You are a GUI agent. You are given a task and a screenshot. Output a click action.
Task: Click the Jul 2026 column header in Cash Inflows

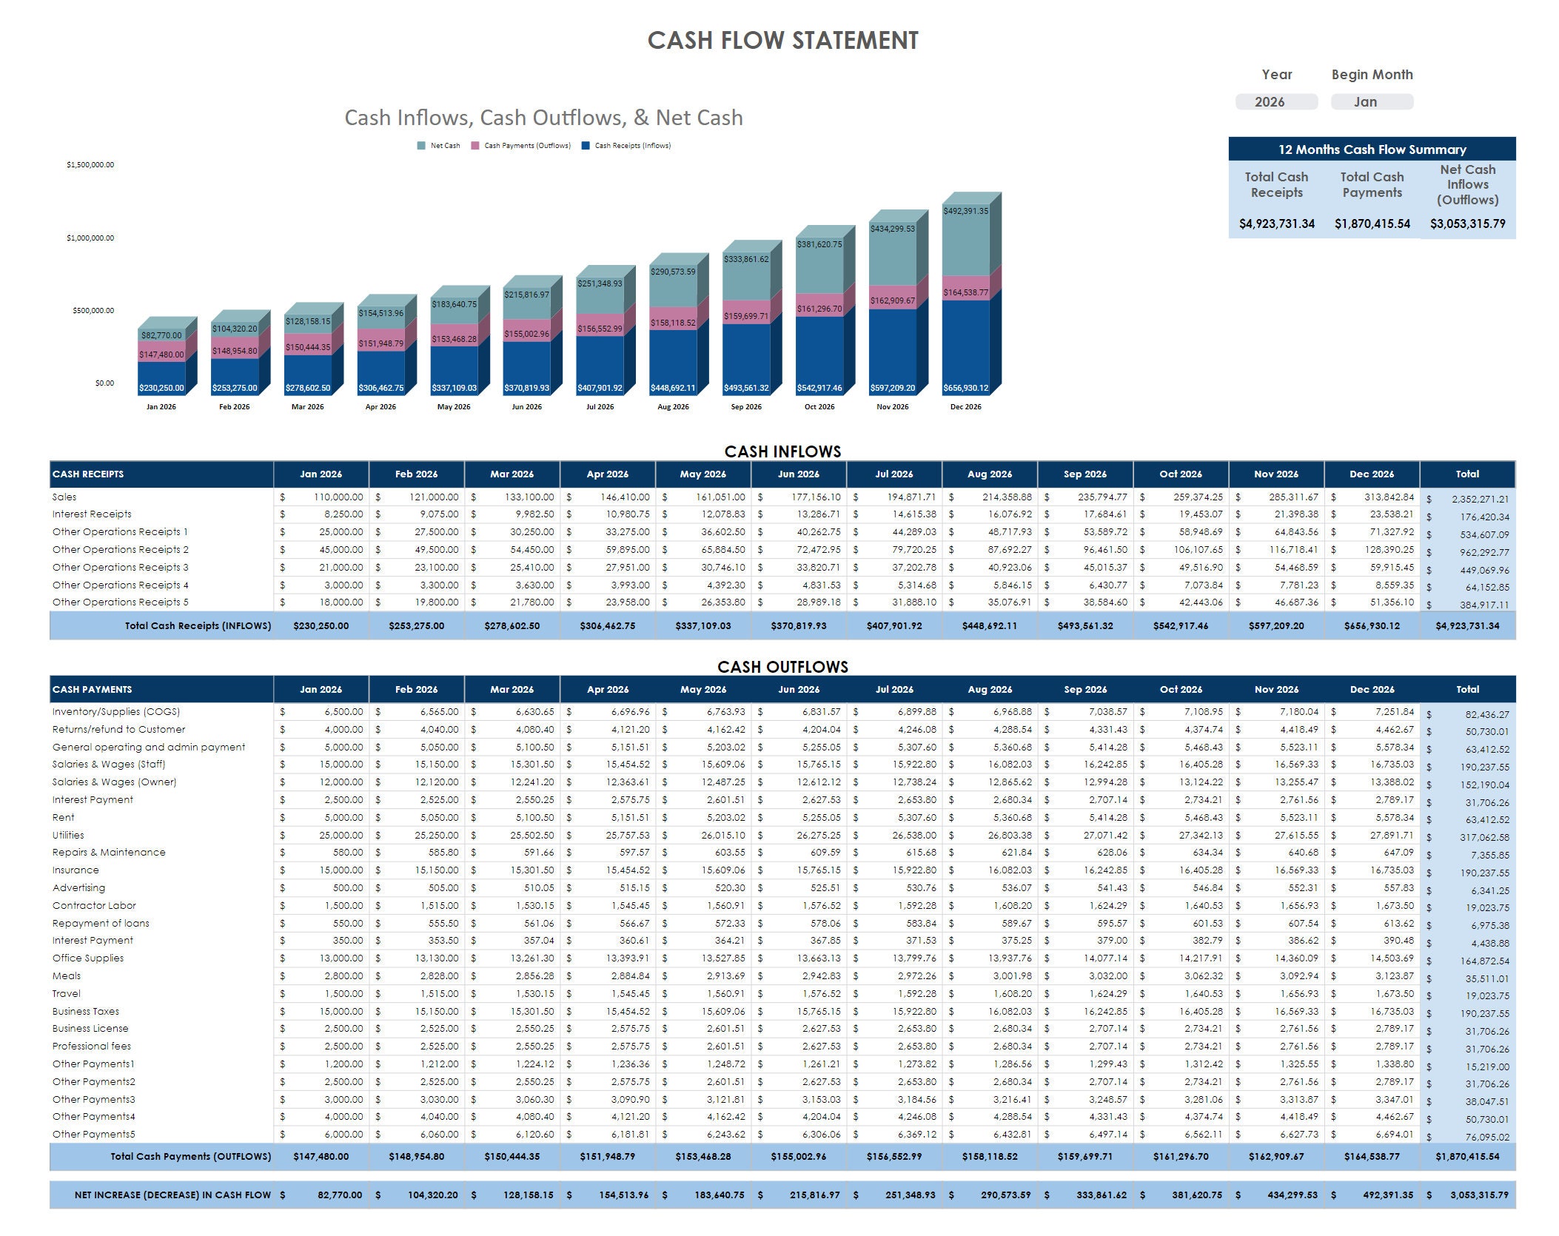pos(893,474)
